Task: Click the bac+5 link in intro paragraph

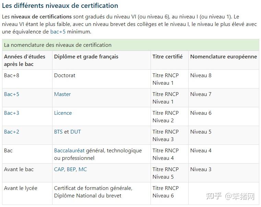Action: (58, 31)
